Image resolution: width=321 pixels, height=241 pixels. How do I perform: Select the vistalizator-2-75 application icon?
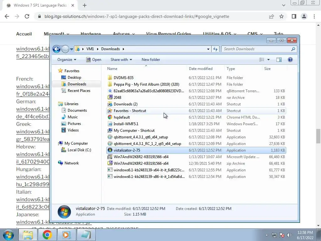click(x=110, y=150)
